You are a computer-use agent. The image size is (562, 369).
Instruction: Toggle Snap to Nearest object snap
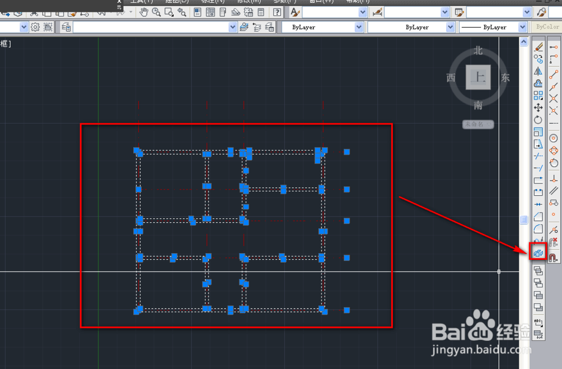(554, 229)
